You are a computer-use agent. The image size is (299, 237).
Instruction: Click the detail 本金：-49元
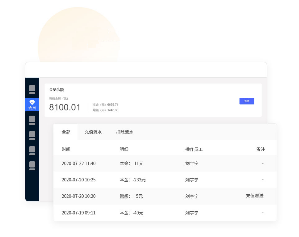click(x=131, y=213)
